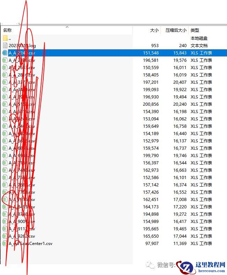
Task: Click the XLS 工作表 type cell in the 16,198 row
Action: (202, 112)
